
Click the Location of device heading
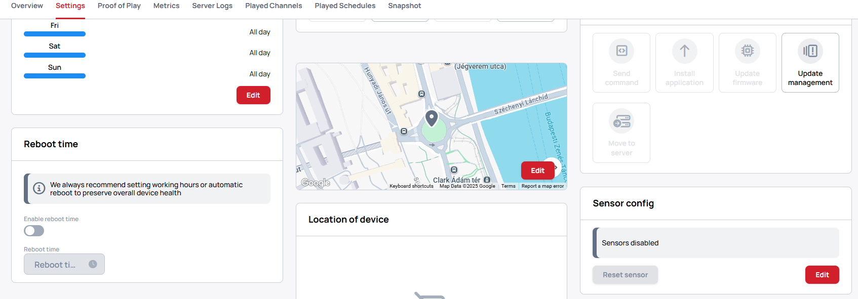point(348,220)
